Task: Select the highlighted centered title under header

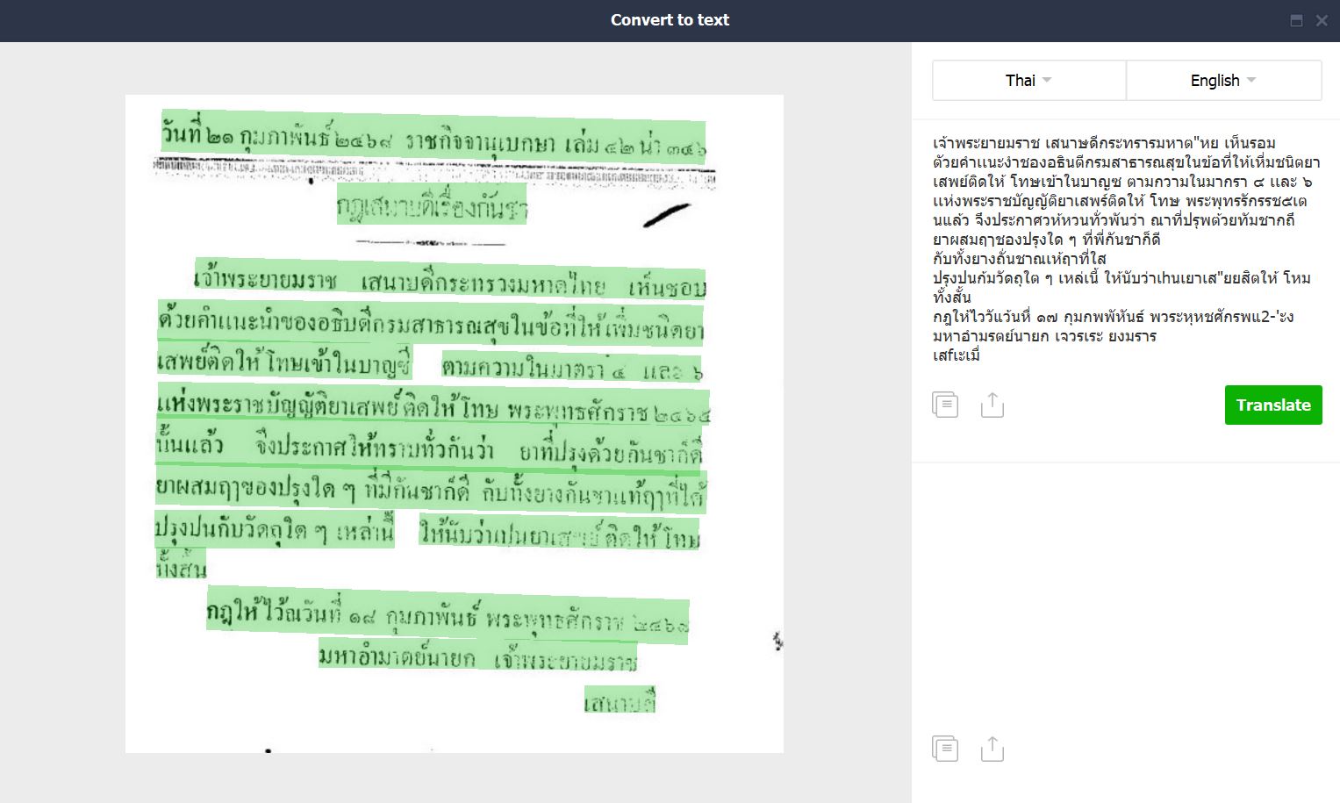Action: [432, 206]
